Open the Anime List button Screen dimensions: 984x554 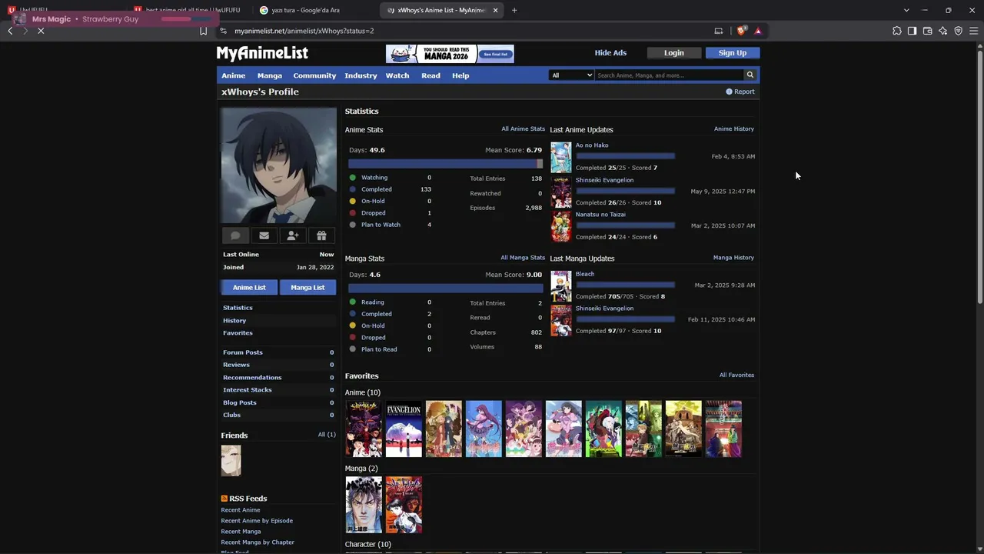click(x=249, y=288)
